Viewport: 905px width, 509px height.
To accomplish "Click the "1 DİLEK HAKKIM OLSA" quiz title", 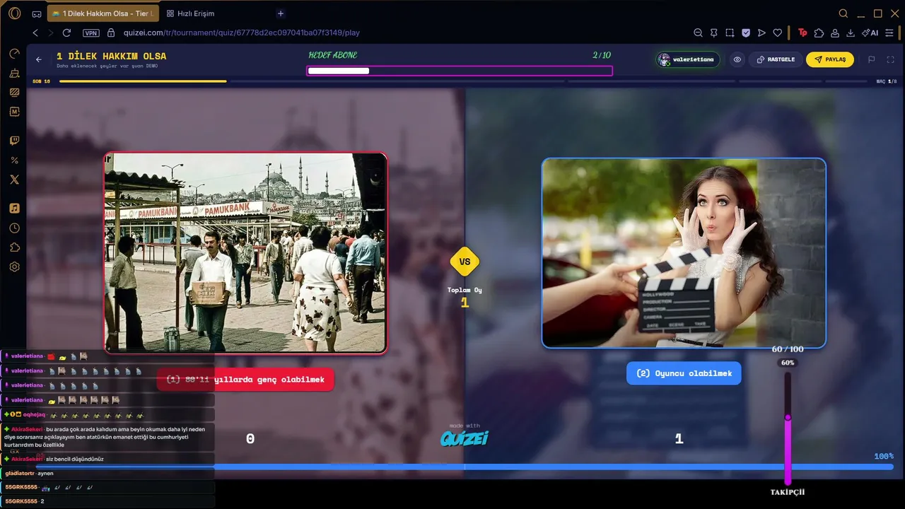I will point(112,56).
